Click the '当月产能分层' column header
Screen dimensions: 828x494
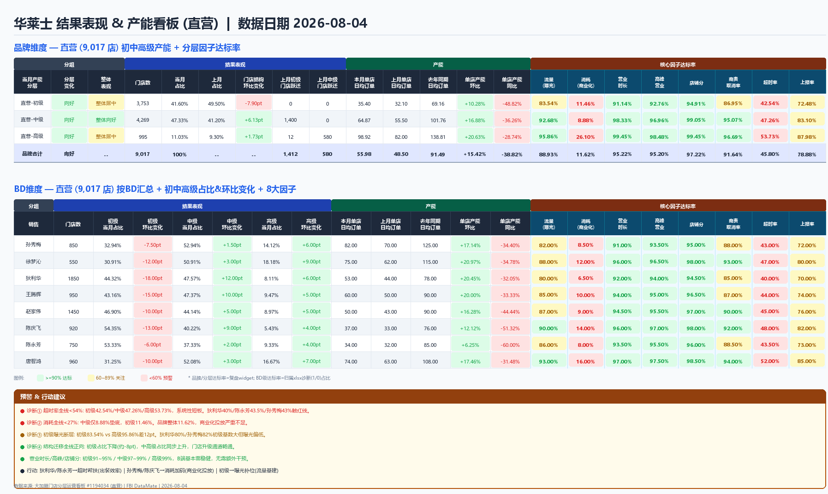pyautogui.click(x=32, y=83)
